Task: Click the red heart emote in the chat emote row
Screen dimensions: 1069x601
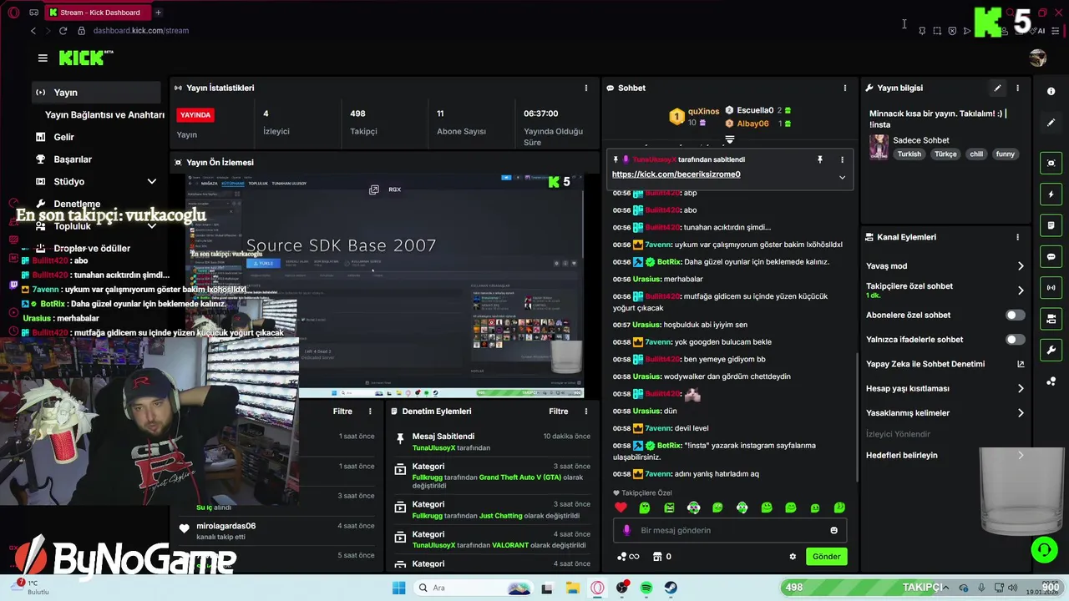Action: coord(621,508)
